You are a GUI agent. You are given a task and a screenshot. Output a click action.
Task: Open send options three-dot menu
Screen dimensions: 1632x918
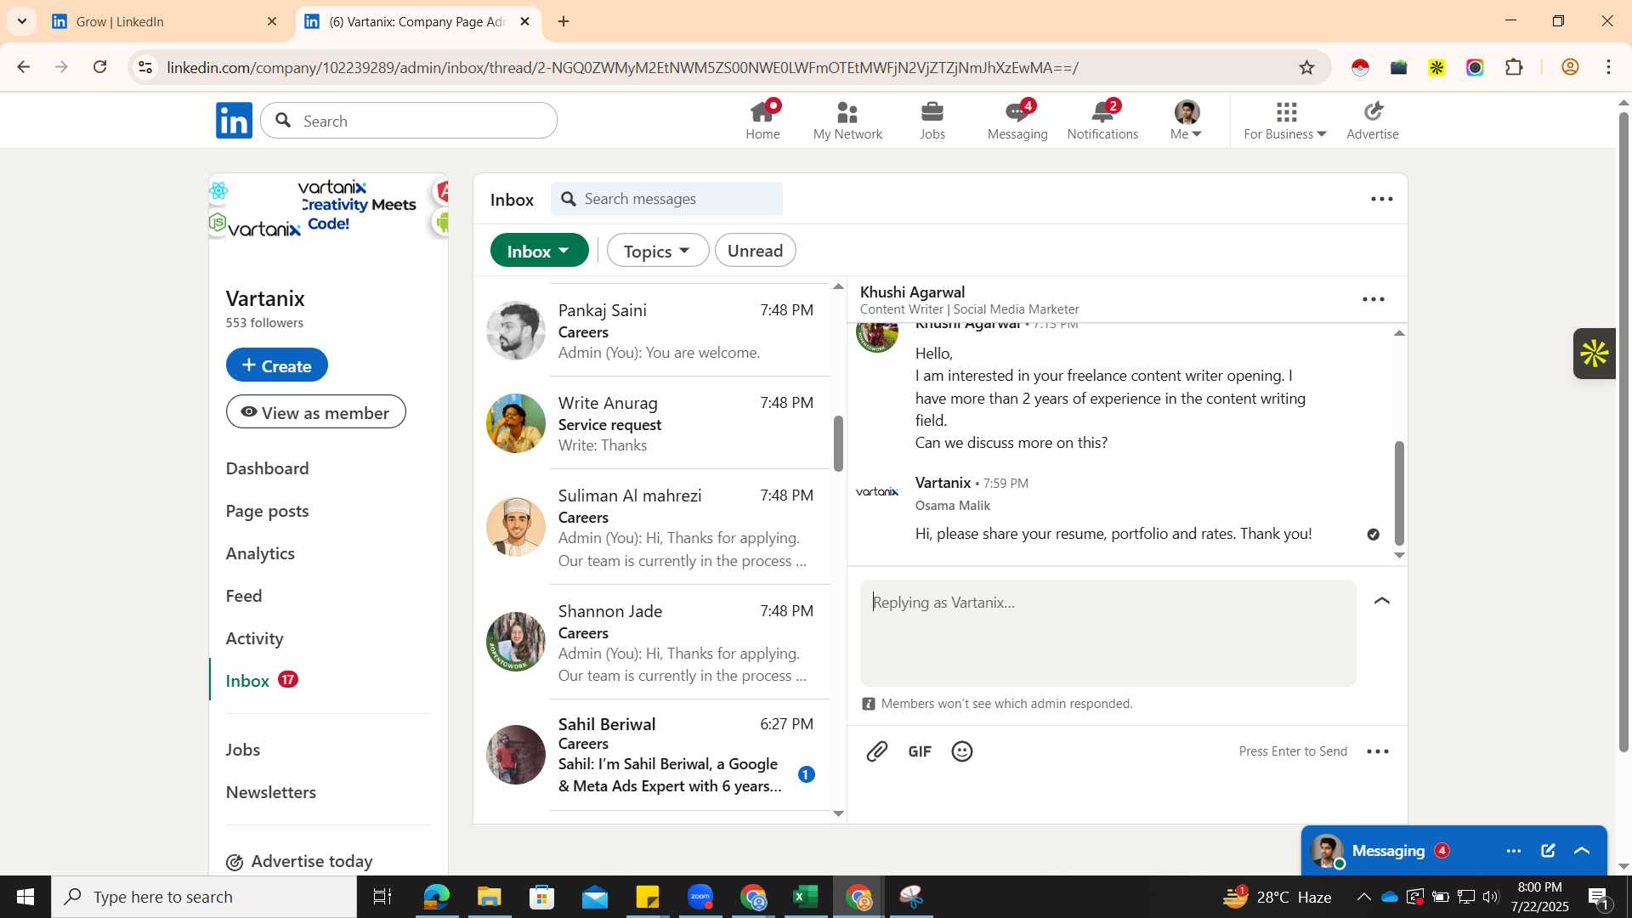(1378, 751)
